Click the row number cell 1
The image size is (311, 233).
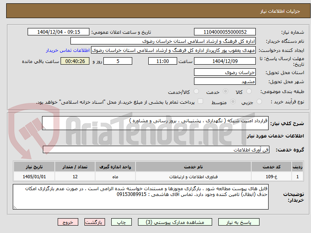tap(297, 177)
